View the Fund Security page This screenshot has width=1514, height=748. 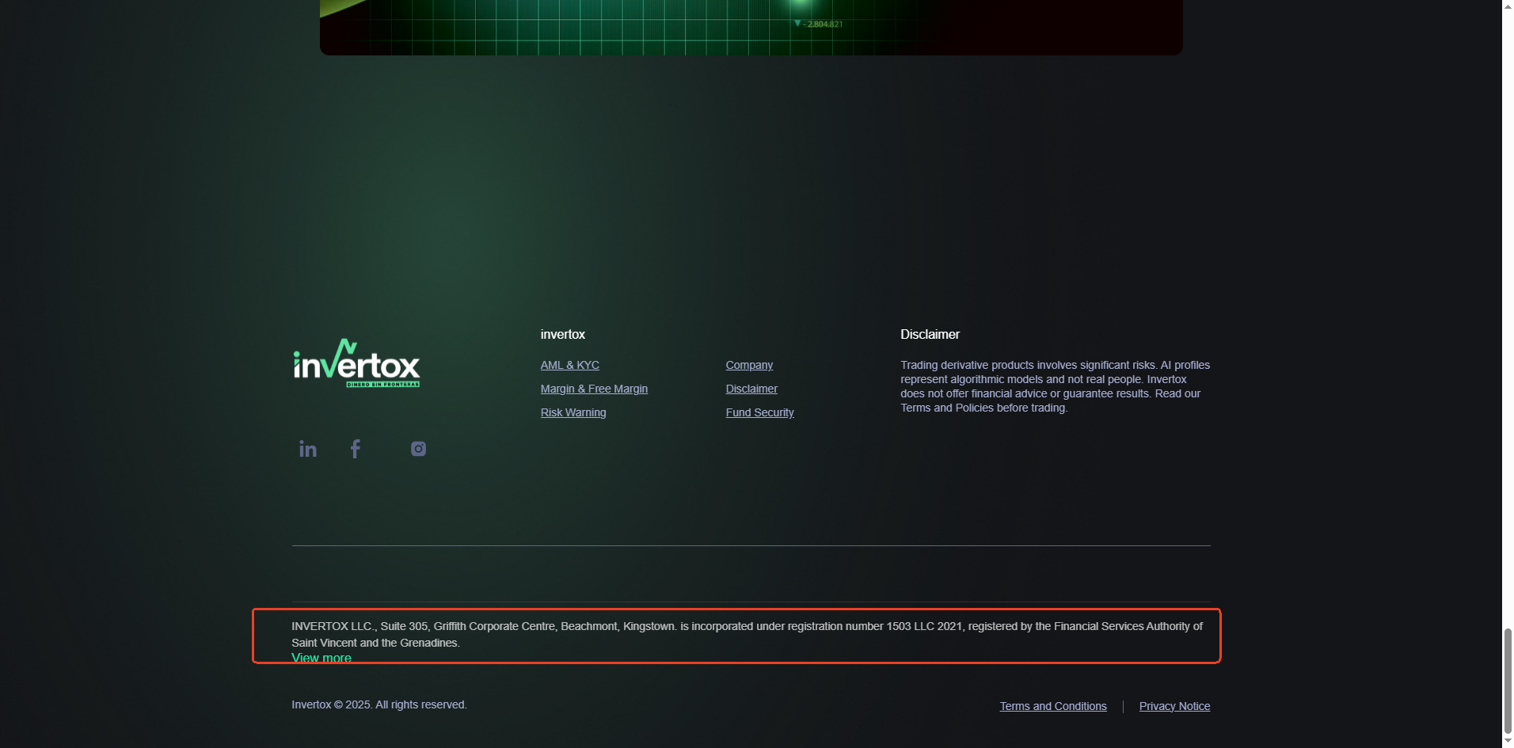coord(759,412)
